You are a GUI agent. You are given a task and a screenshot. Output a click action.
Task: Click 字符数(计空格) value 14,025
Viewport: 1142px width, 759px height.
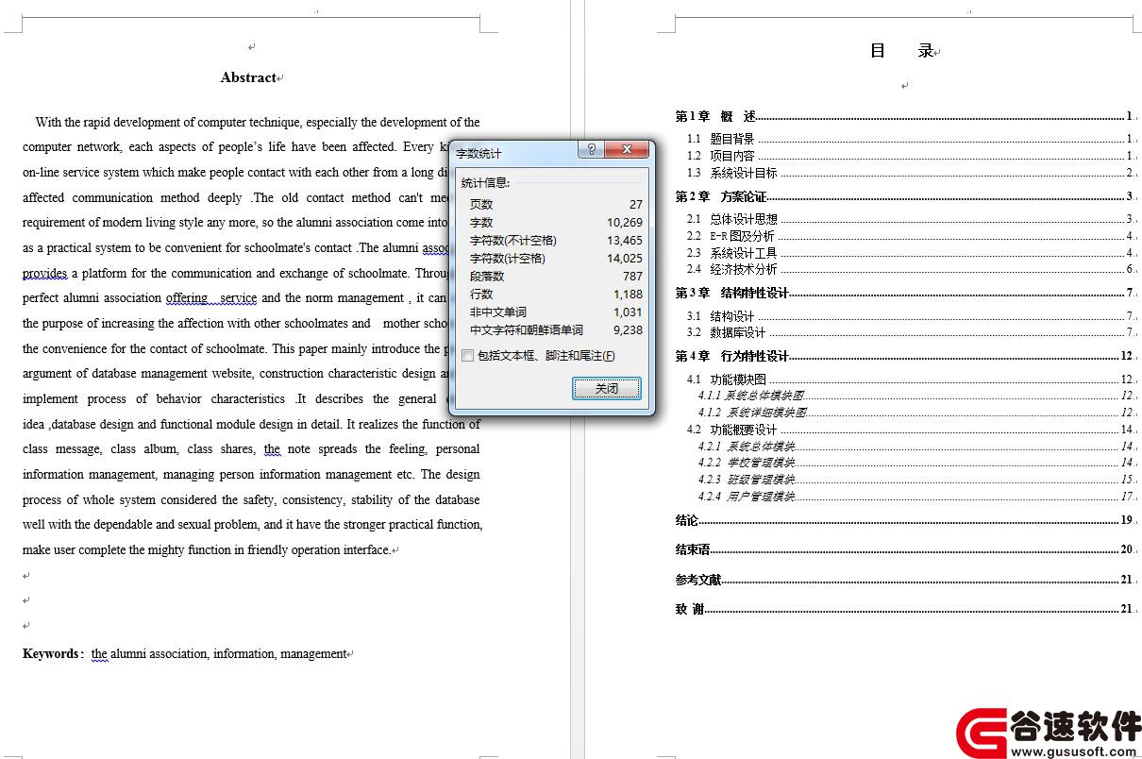(625, 259)
